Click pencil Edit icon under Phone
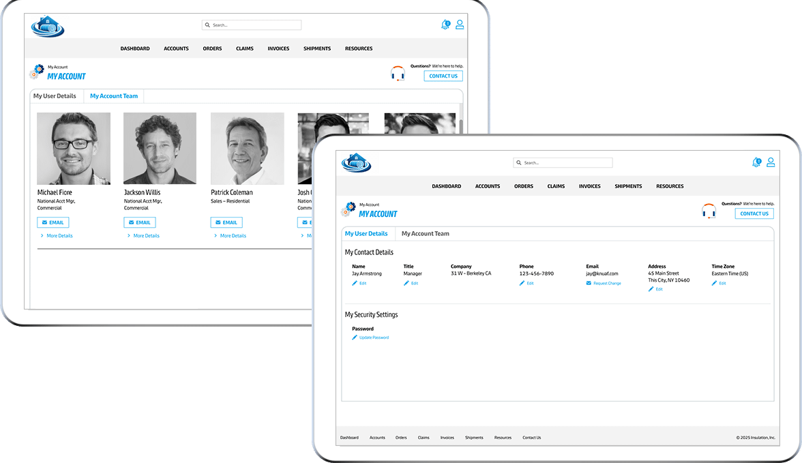Screen dimensions: 802x463 coord(522,283)
